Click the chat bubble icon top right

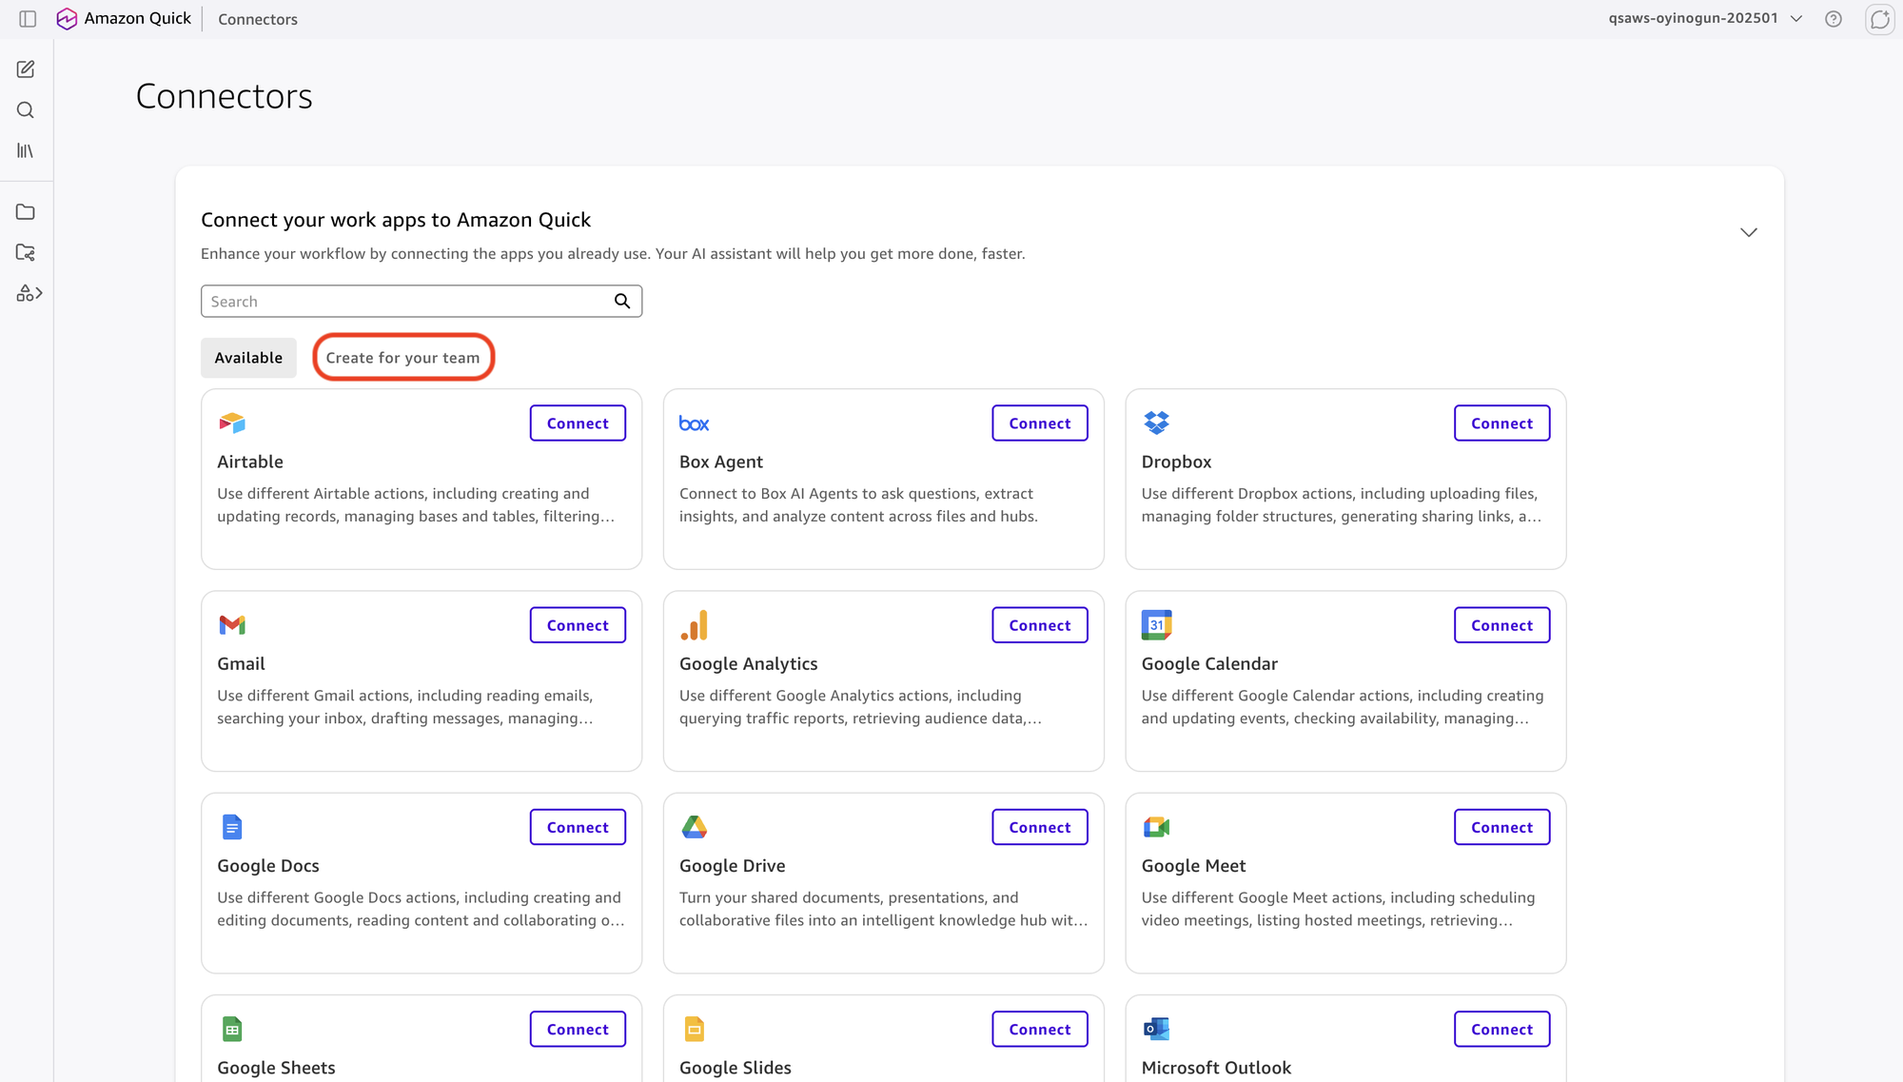(x=1879, y=19)
